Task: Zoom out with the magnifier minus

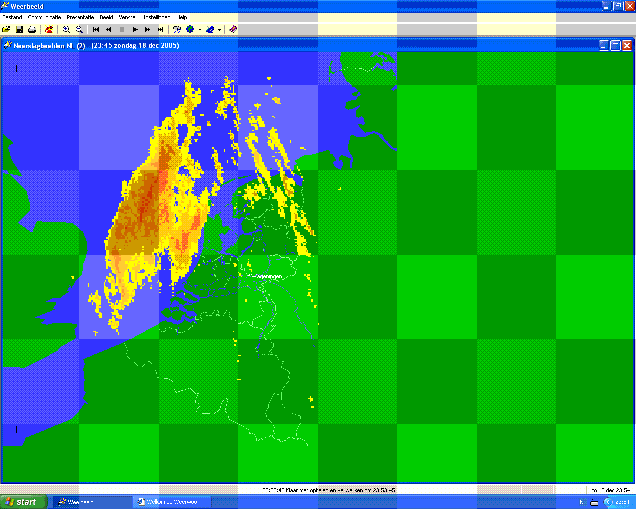Action: [x=79, y=29]
